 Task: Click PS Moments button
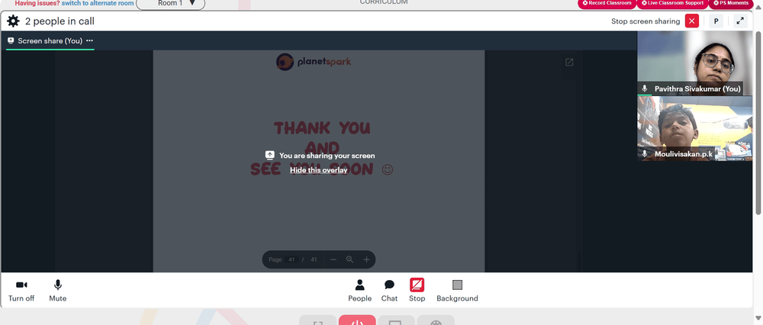tap(730, 3)
